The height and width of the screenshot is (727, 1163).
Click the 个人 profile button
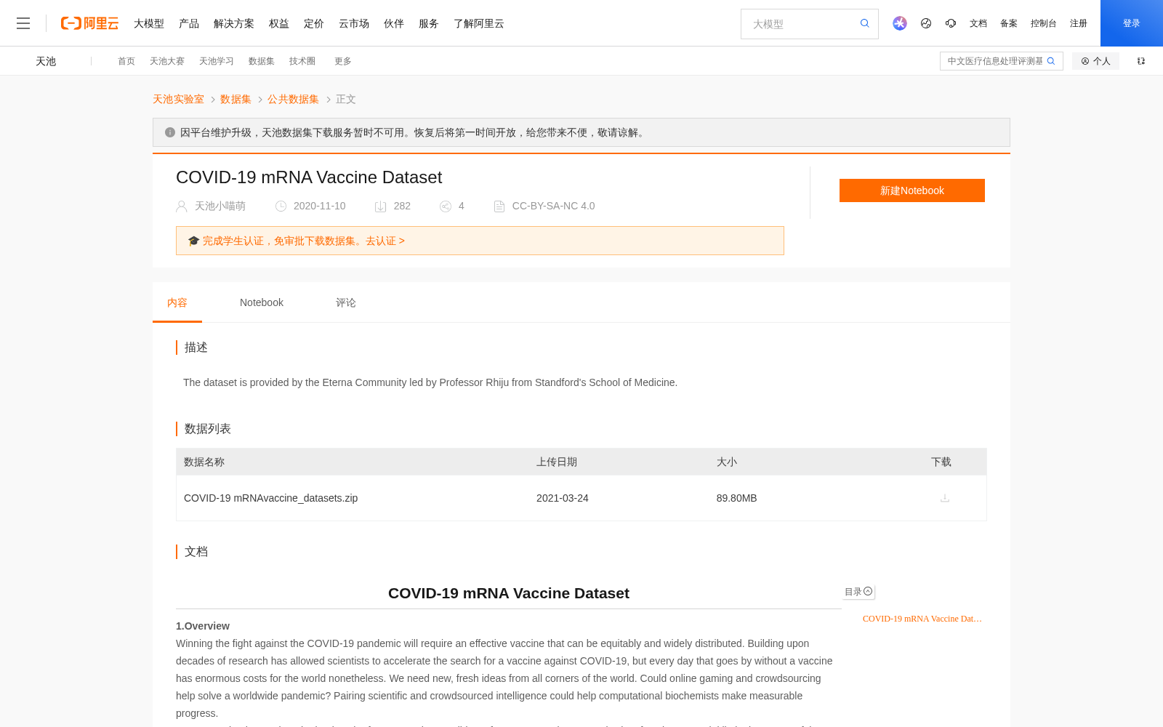pyautogui.click(x=1095, y=61)
